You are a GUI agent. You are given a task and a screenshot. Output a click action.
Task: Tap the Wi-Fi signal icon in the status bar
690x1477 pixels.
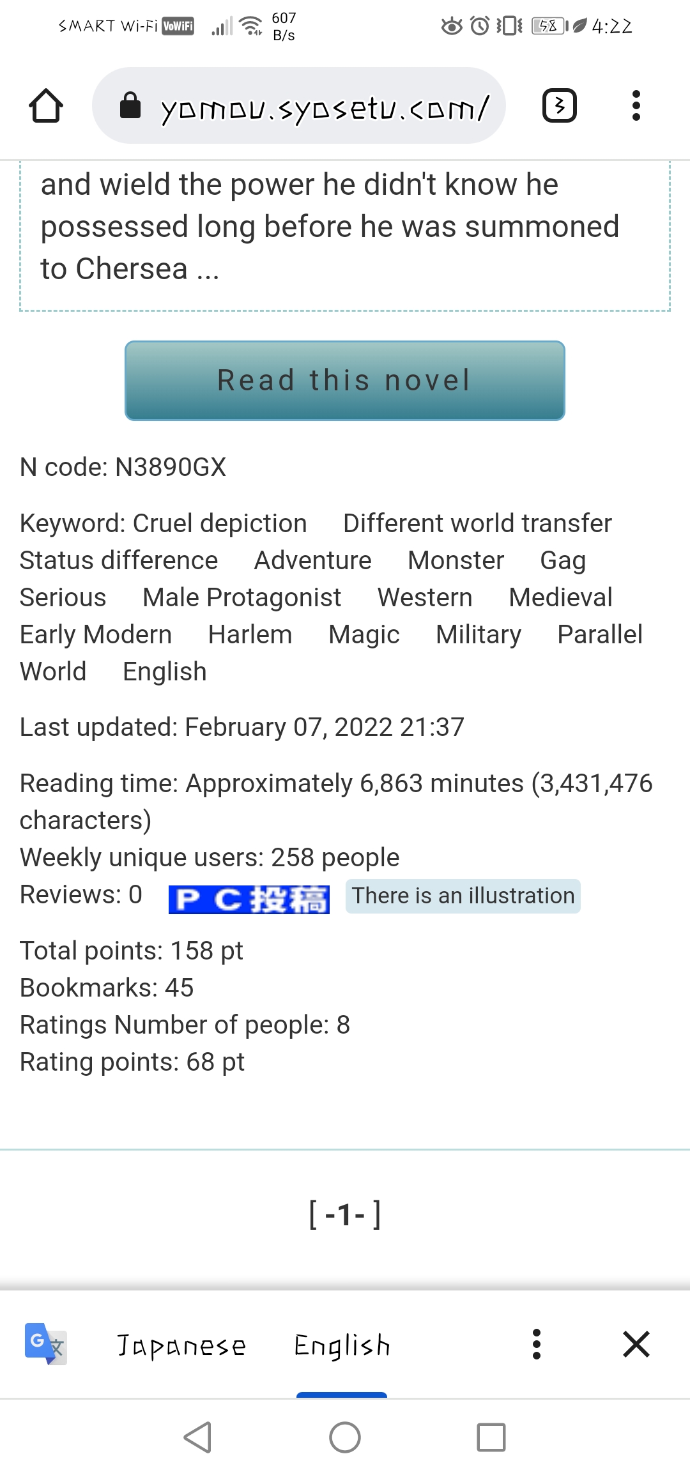(251, 25)
